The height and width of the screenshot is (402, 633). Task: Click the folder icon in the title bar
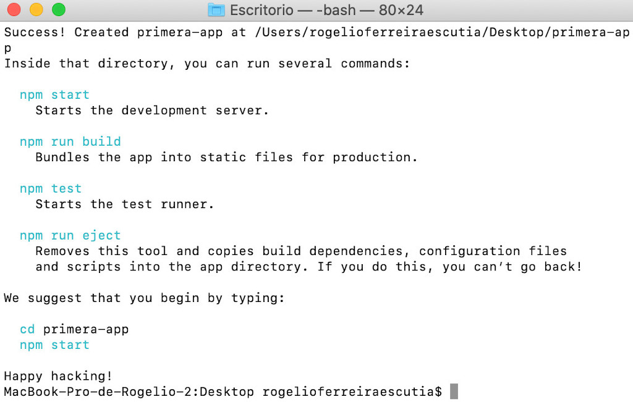click(x=216, y=10)
